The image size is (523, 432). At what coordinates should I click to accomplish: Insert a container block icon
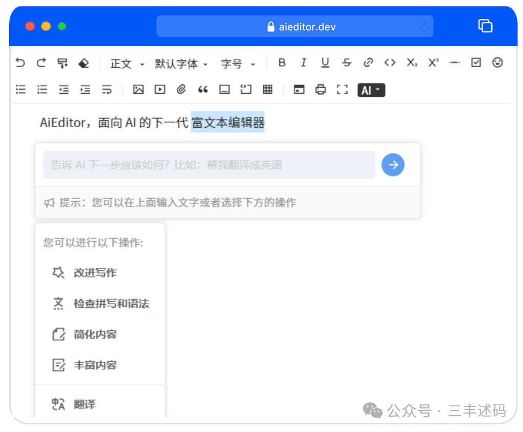225,89
